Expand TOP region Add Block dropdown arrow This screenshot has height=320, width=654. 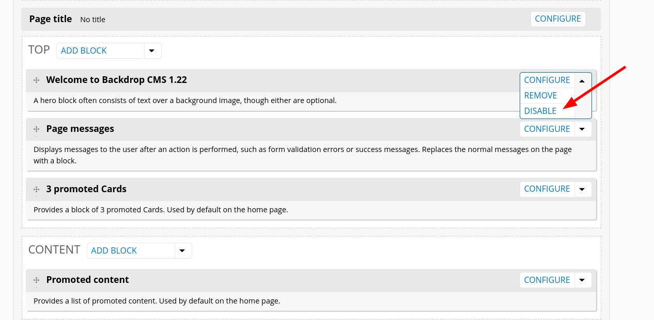pos(152,50)
